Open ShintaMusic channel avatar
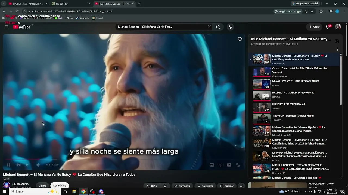Viewport: 348px width, 195px height. point(7,186)
